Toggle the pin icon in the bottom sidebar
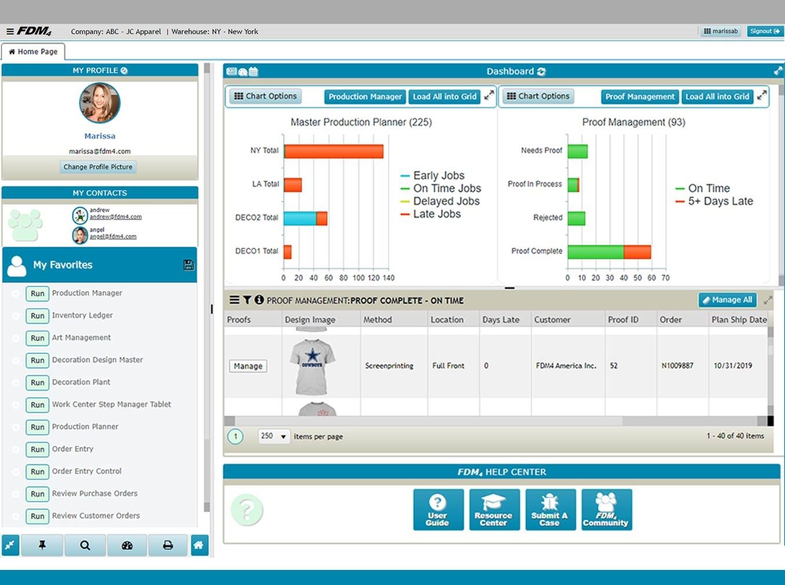The image size is (785, 585). 42,545
